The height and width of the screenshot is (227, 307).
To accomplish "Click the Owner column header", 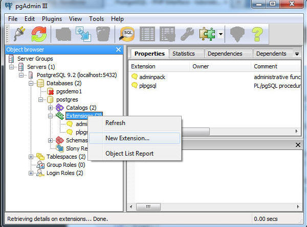I will click(x=220, y=66).
